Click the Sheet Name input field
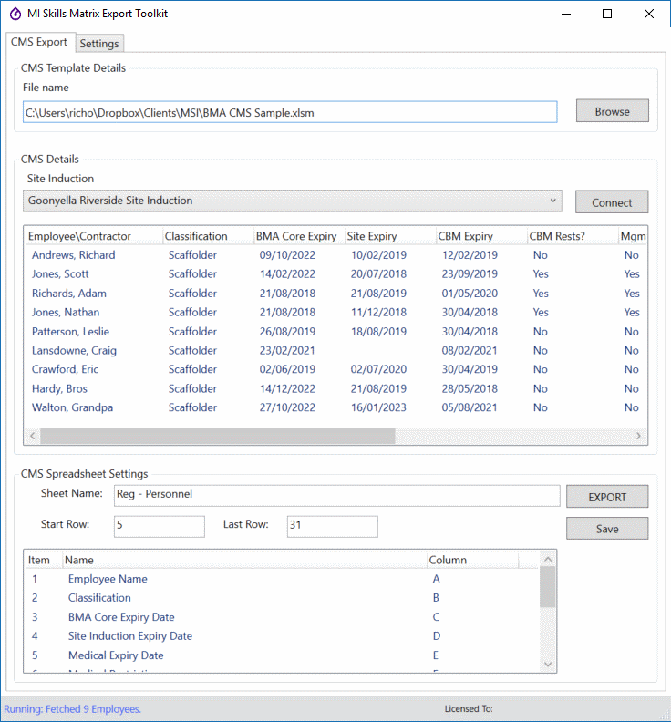Screen dimensions: 671x722 tap(336, 495)
